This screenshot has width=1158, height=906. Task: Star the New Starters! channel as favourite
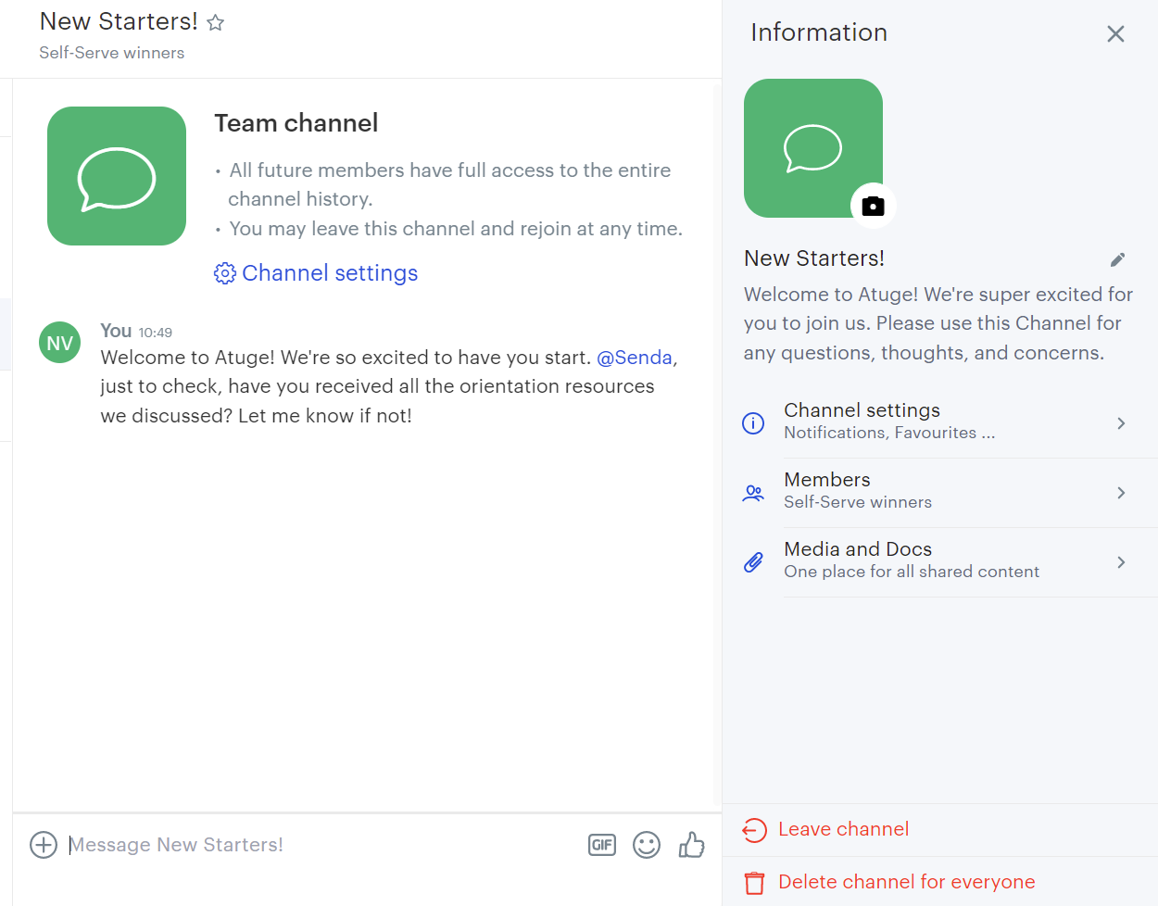coord(216,22)
